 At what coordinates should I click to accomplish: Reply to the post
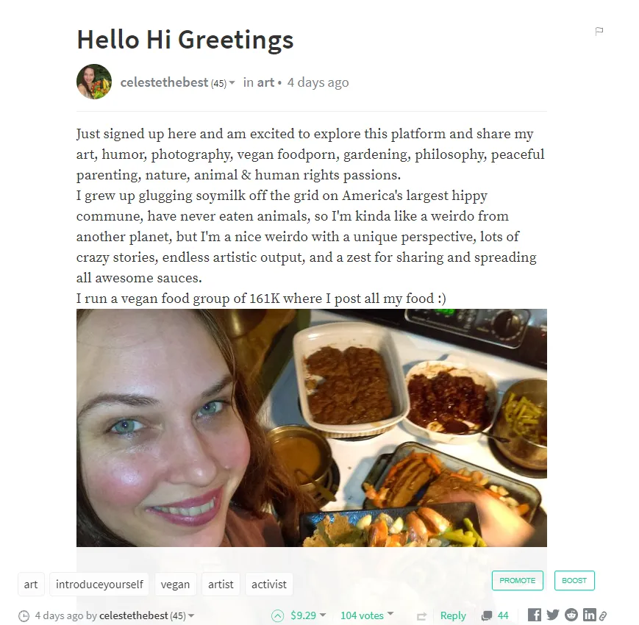coord(453,615)
